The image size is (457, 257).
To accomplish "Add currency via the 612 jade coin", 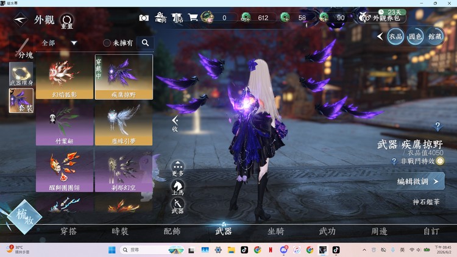I will point(246,17).
